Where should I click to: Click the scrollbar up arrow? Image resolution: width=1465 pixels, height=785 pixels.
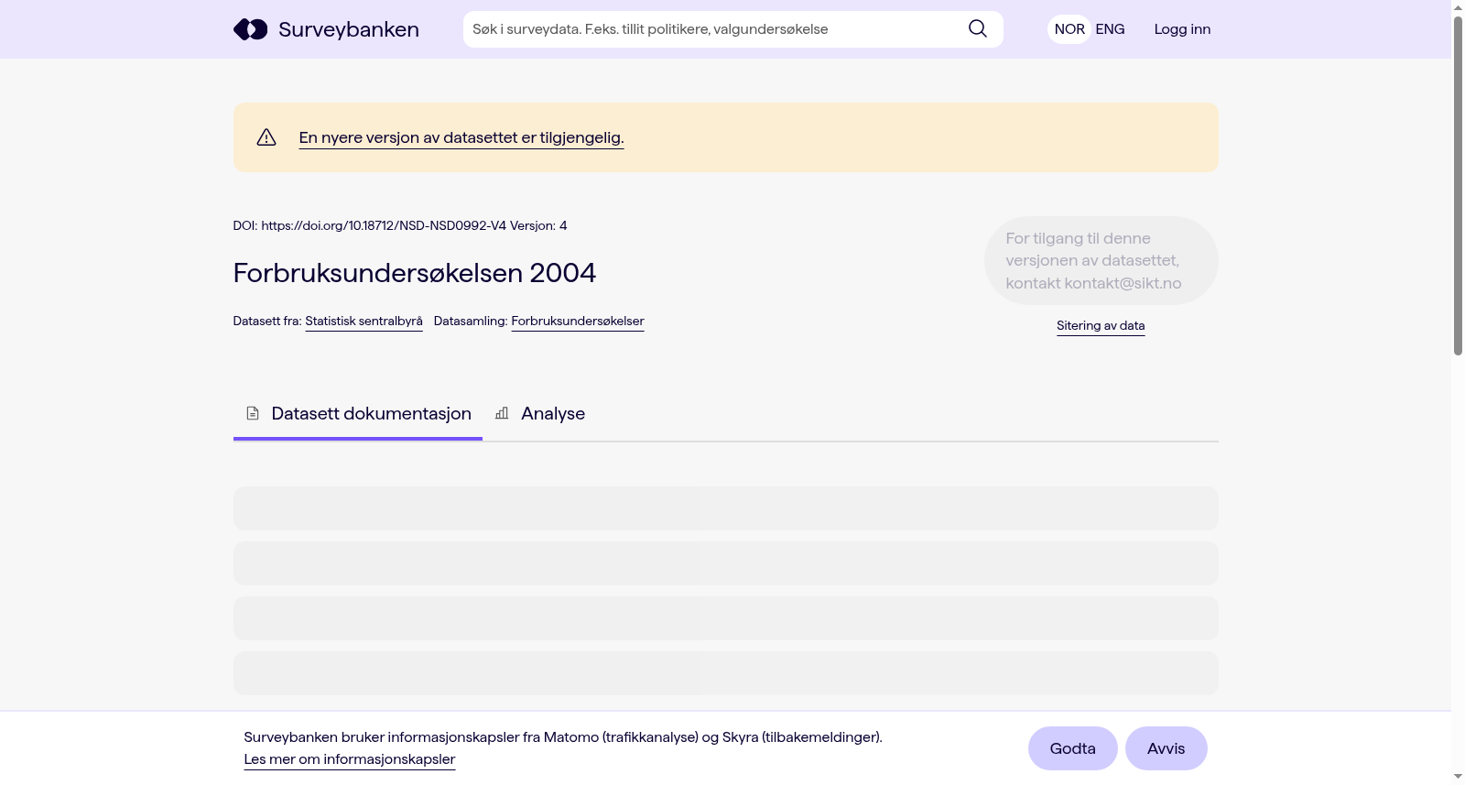pyautogui.click(x=1458, y=7)
